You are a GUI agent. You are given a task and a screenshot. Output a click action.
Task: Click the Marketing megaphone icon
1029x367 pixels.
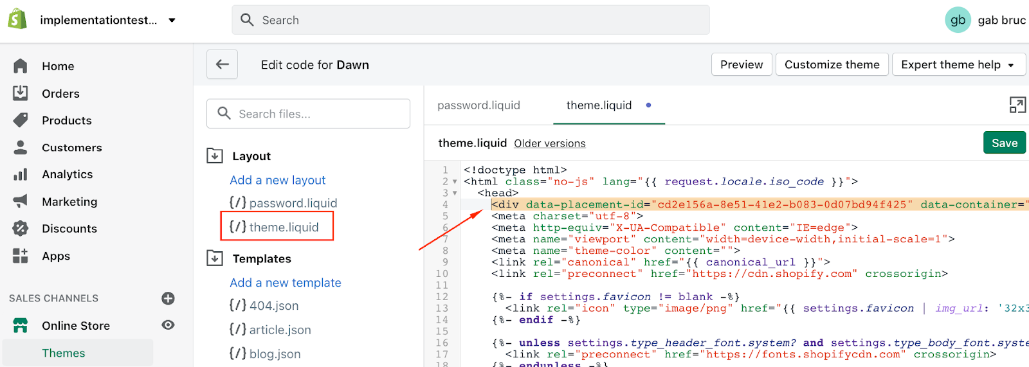tap(21, 201)
